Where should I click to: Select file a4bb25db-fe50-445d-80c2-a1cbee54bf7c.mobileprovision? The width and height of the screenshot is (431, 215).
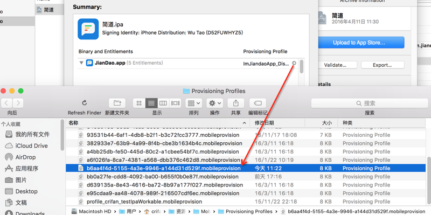pyautogui.click(x=163, y=151)
